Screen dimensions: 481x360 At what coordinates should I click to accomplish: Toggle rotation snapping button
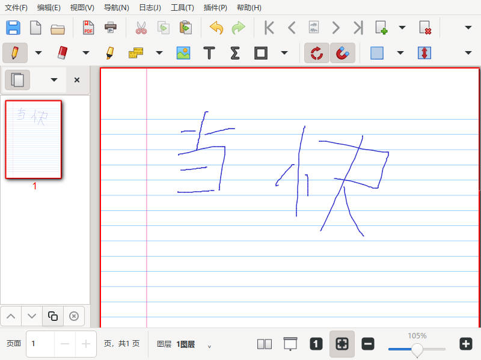click(x=316, y=53)
